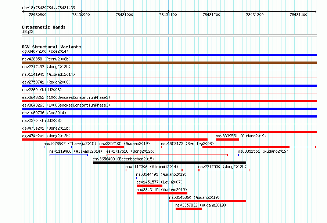Click ruler position 78430800

tap(37, 15)
